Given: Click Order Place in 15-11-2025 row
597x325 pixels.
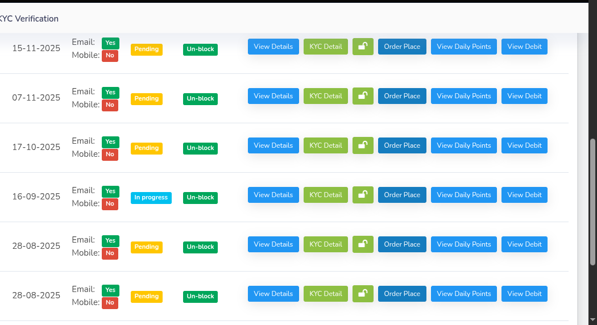Looking at the screenshot, I should click(x=402, y=47).
